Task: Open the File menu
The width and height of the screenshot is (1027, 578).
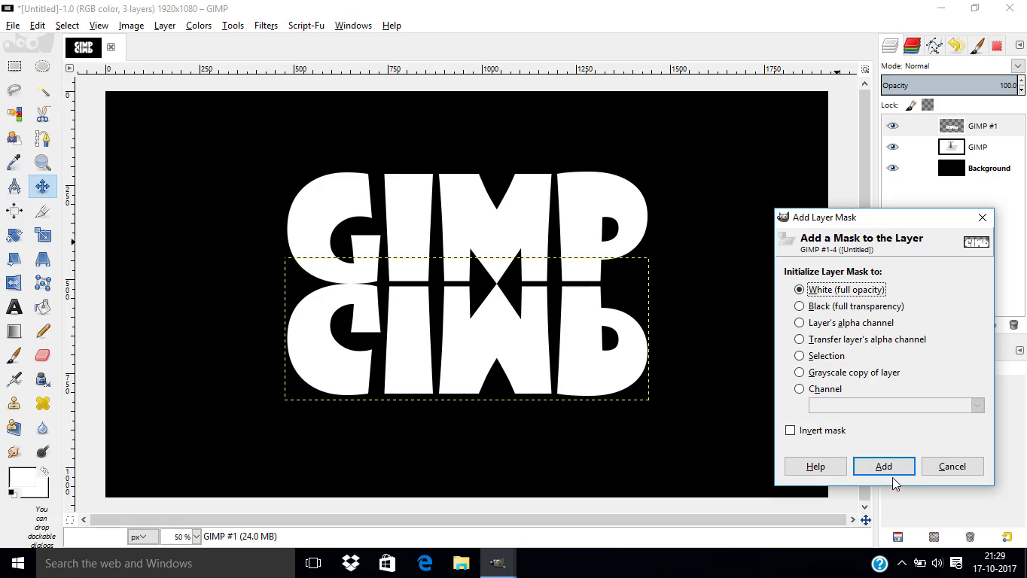Action: coord(13,25)
